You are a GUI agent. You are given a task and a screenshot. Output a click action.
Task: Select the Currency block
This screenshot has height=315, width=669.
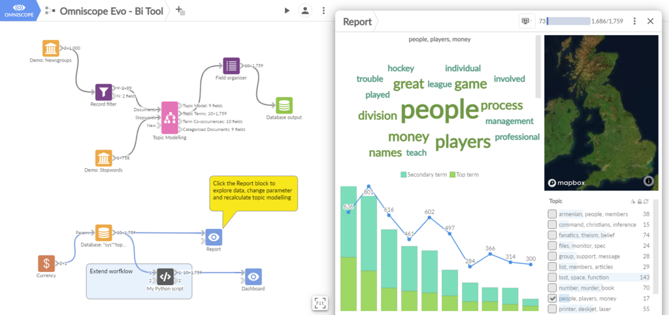46,263
